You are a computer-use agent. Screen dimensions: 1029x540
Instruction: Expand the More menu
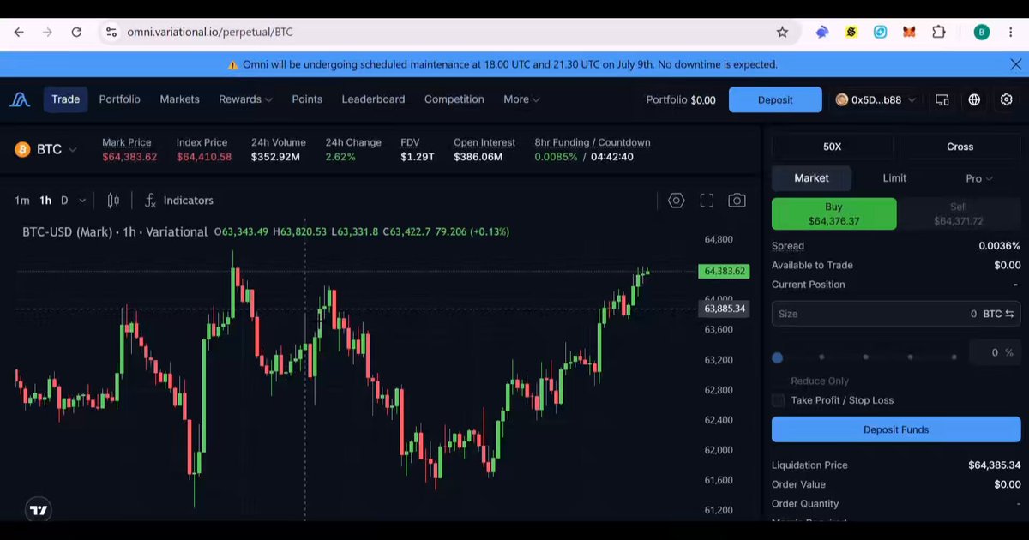coord(521,99)
